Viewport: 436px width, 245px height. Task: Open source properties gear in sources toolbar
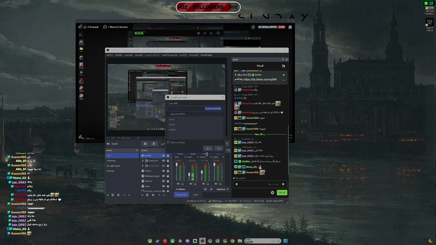tap(153, 195)
